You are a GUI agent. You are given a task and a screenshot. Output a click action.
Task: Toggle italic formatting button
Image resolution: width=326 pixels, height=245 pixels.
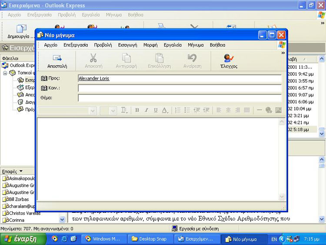146,110
